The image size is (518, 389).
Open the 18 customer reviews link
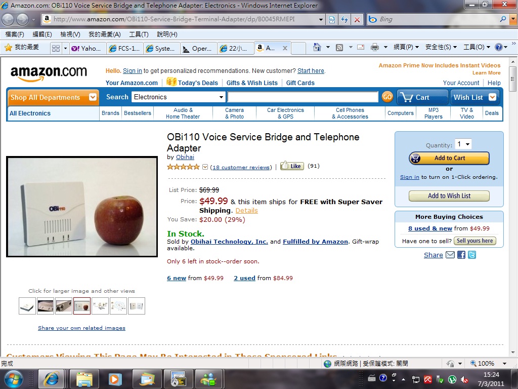pos(241,167)
